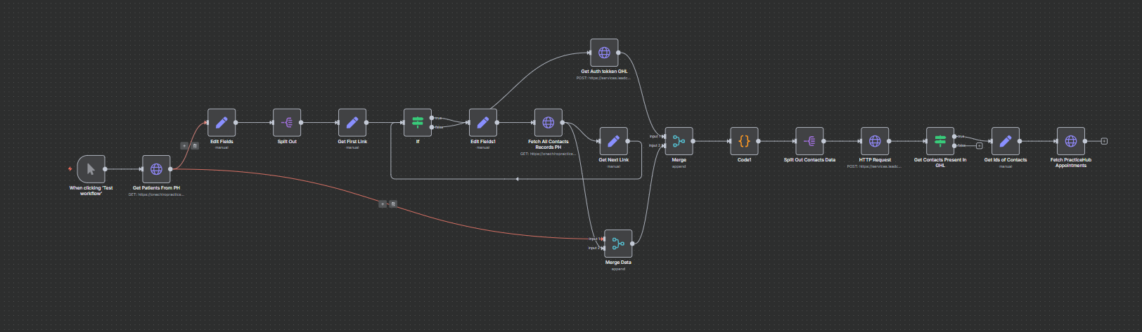
Task: Select the Split Out Contacts Data node
Action: (809, 141)
